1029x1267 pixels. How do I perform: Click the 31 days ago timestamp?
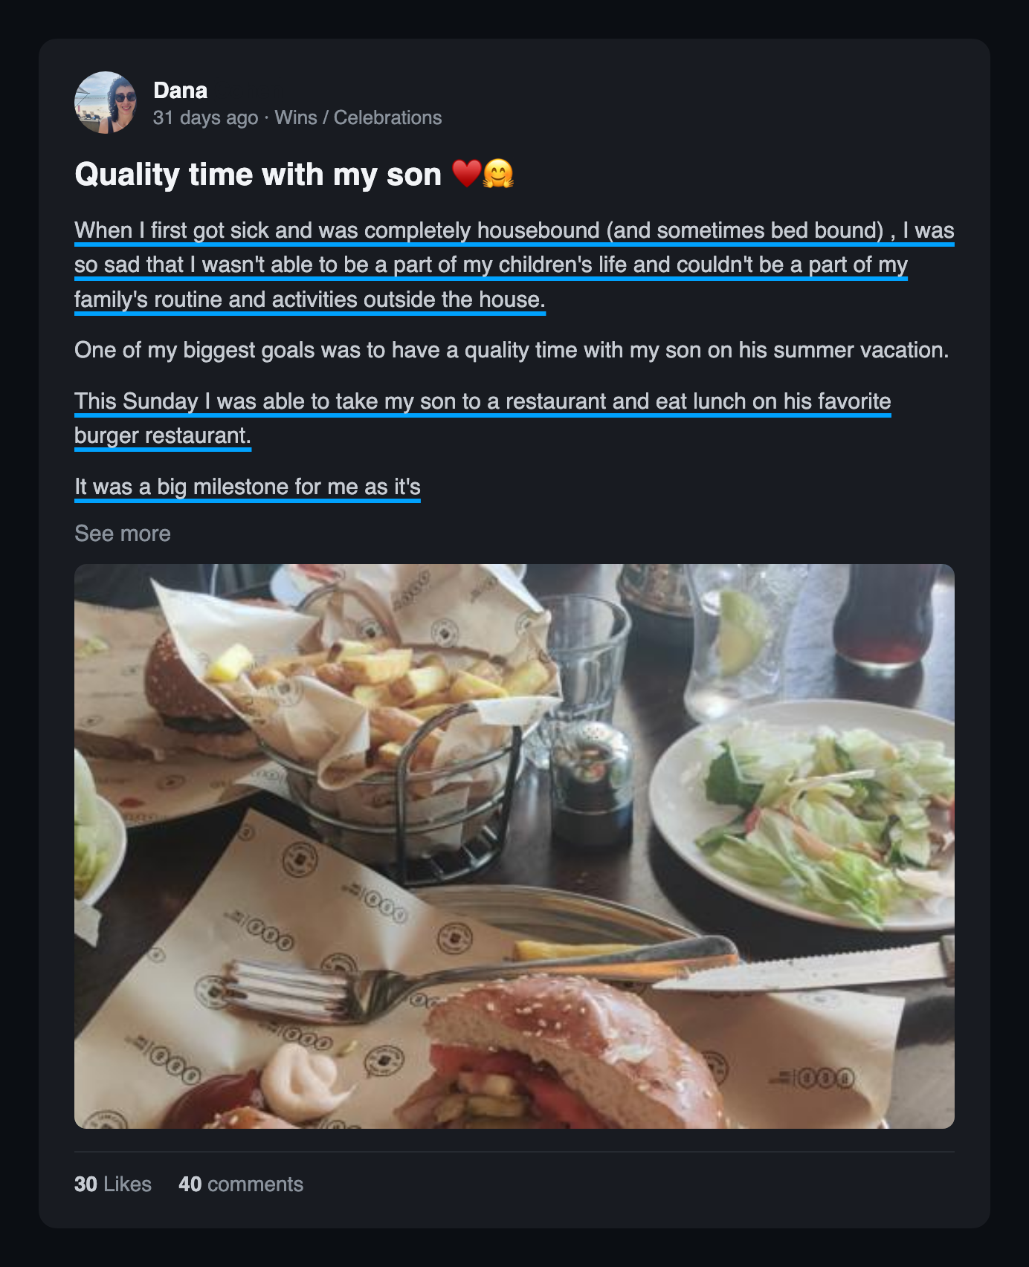tap(205, 117)
